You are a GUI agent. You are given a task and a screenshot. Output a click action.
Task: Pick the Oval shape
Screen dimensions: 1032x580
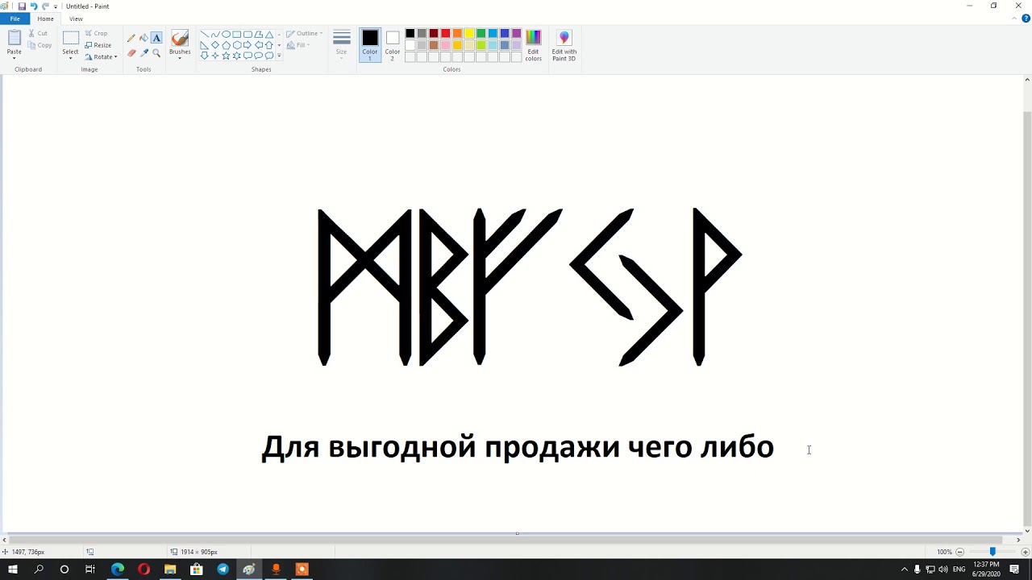[226, 35]
